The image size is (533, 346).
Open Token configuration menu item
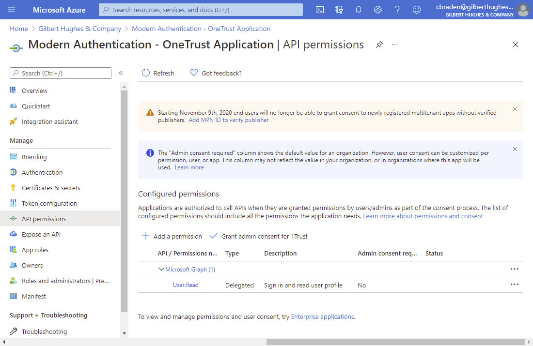49,203
